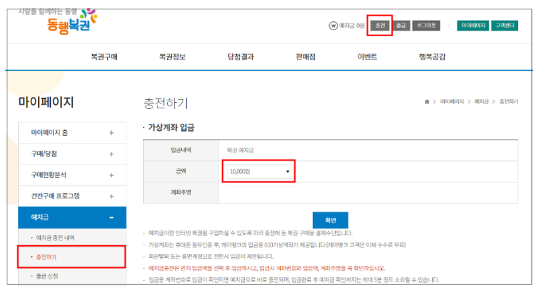Select 구매/당첨 sidebar item

pyautogui.click(x=72, y=154)
